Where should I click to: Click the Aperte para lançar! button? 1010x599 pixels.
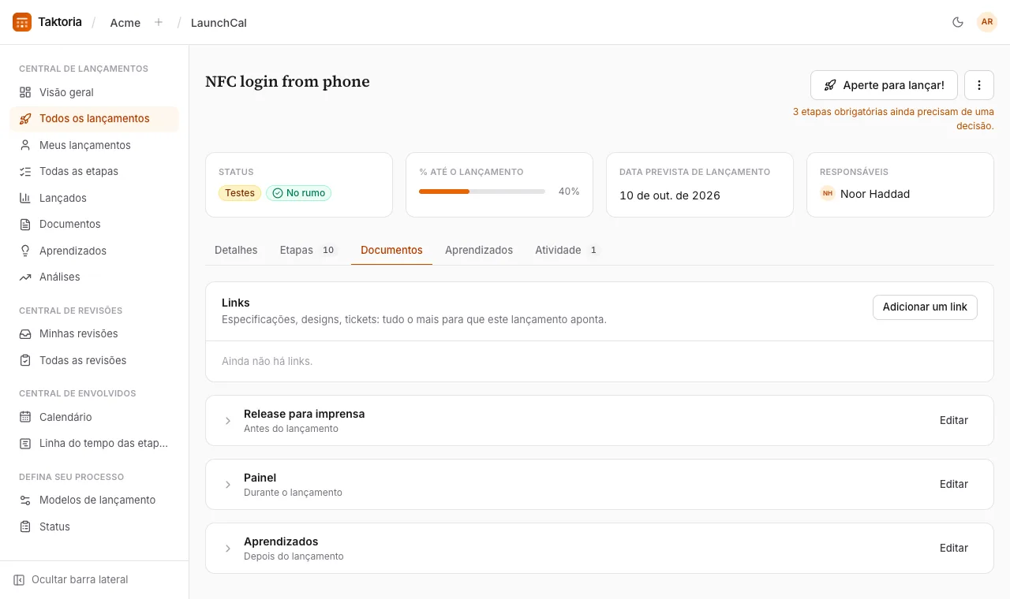coord(884,85)
